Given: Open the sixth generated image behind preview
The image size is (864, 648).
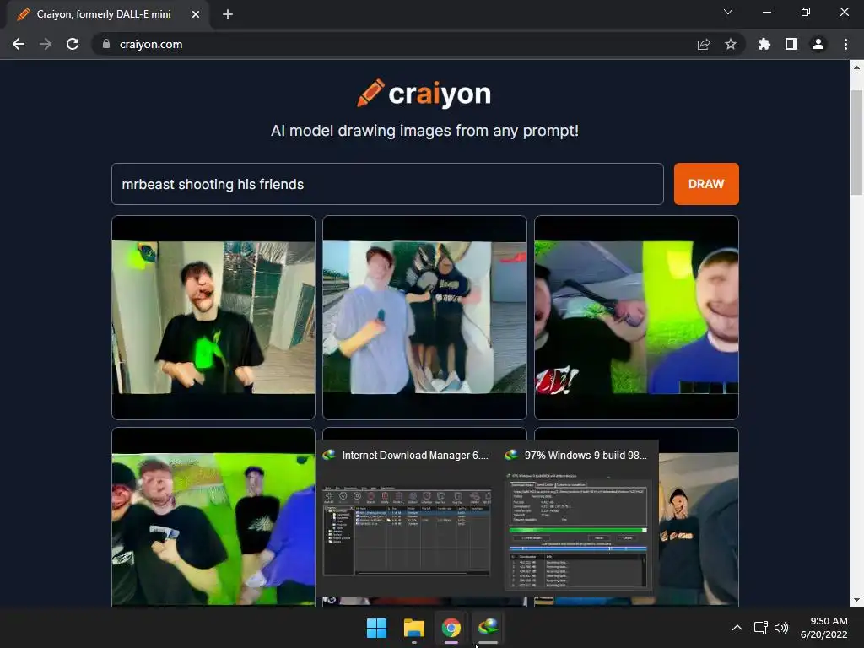Looking at the screenshot, I should tap(699, 518).
